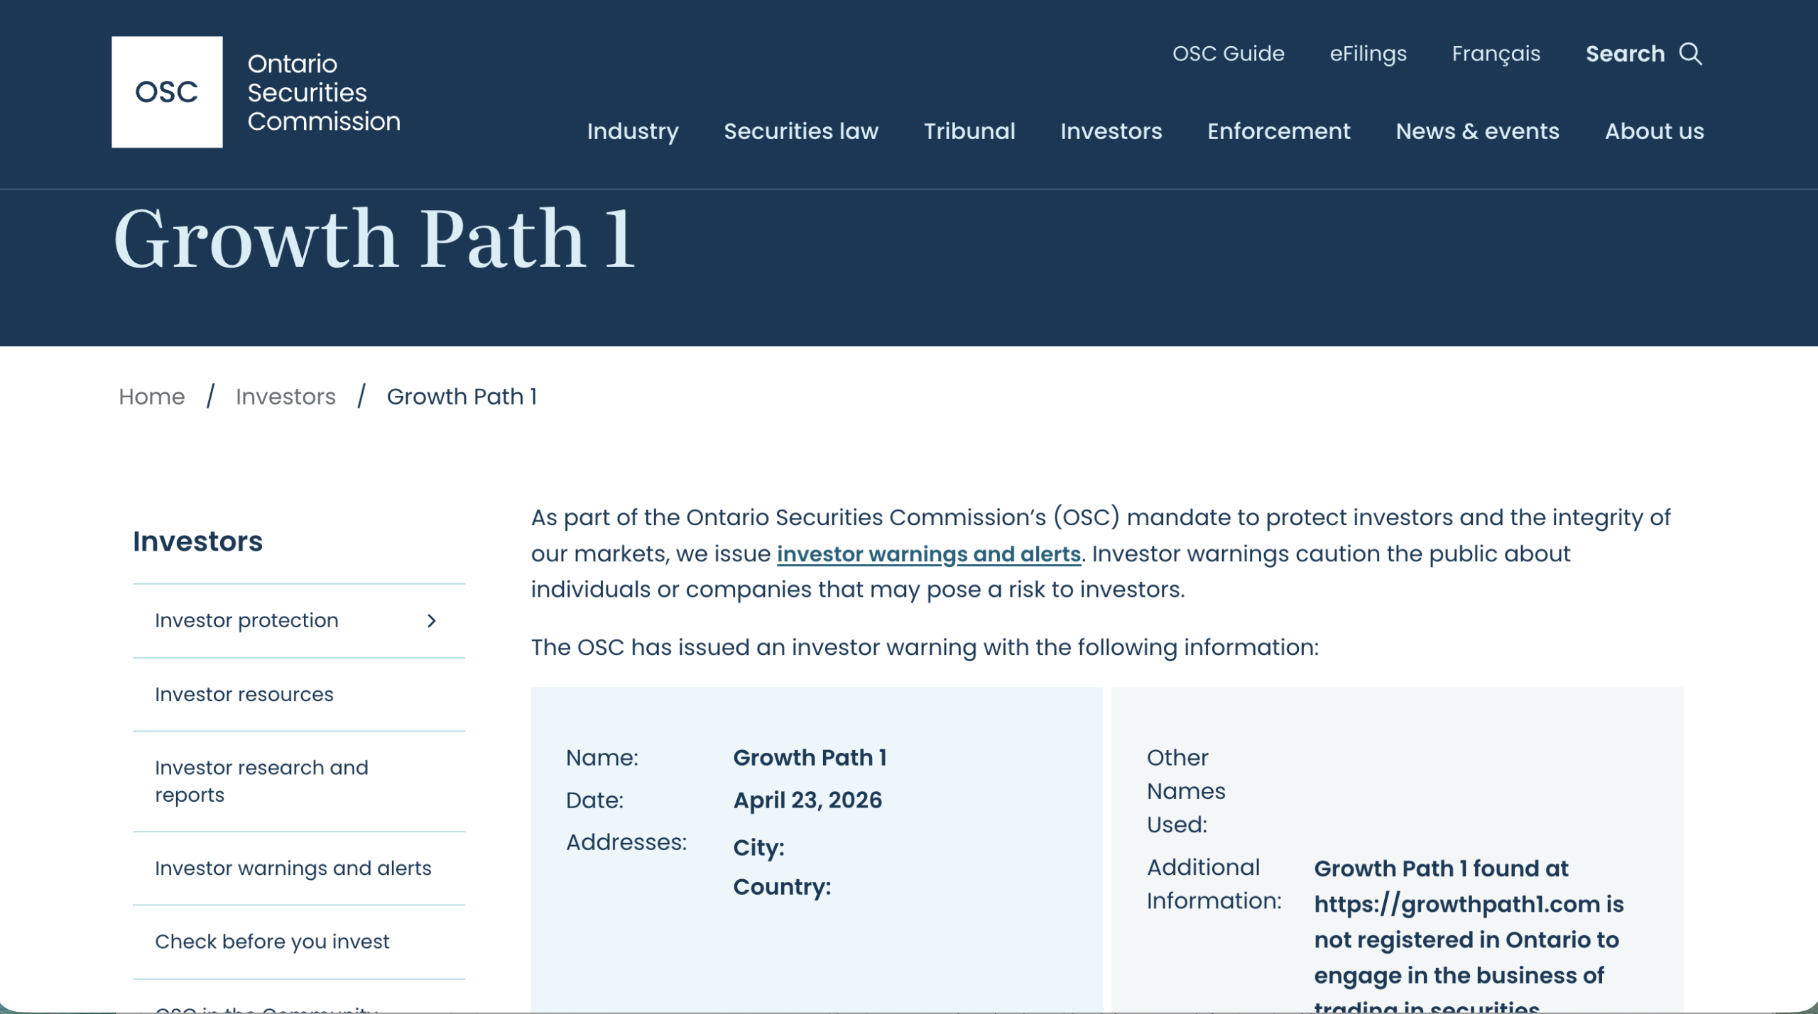Click the Country: field label
The width and height of the screenshot is (1818, 1014).
(782, 887)
